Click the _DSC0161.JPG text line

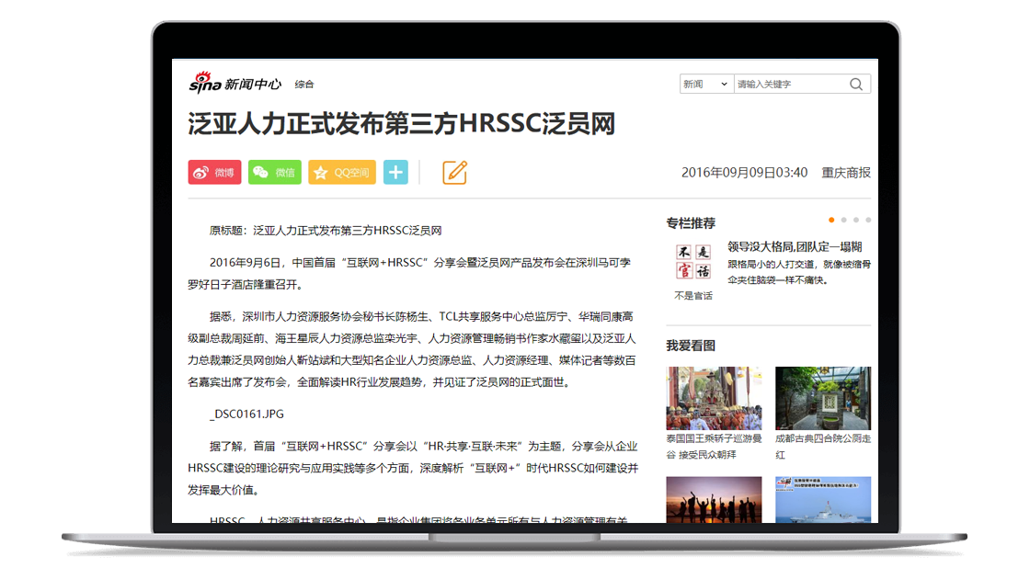247,414
